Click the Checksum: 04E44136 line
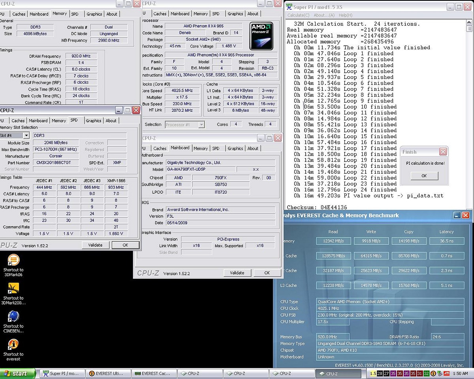 coord(317,207)
